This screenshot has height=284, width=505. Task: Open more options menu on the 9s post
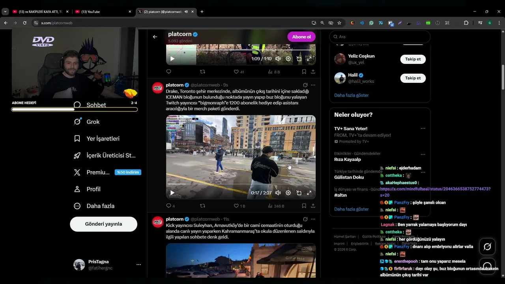313,85
